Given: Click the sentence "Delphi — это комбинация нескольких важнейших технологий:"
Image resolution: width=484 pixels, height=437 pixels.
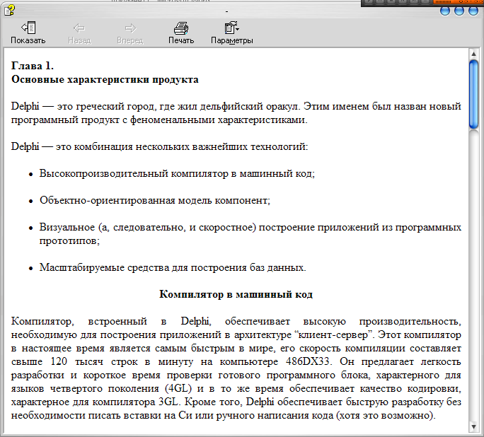Looking at the screenshot, I should (160, 146).
